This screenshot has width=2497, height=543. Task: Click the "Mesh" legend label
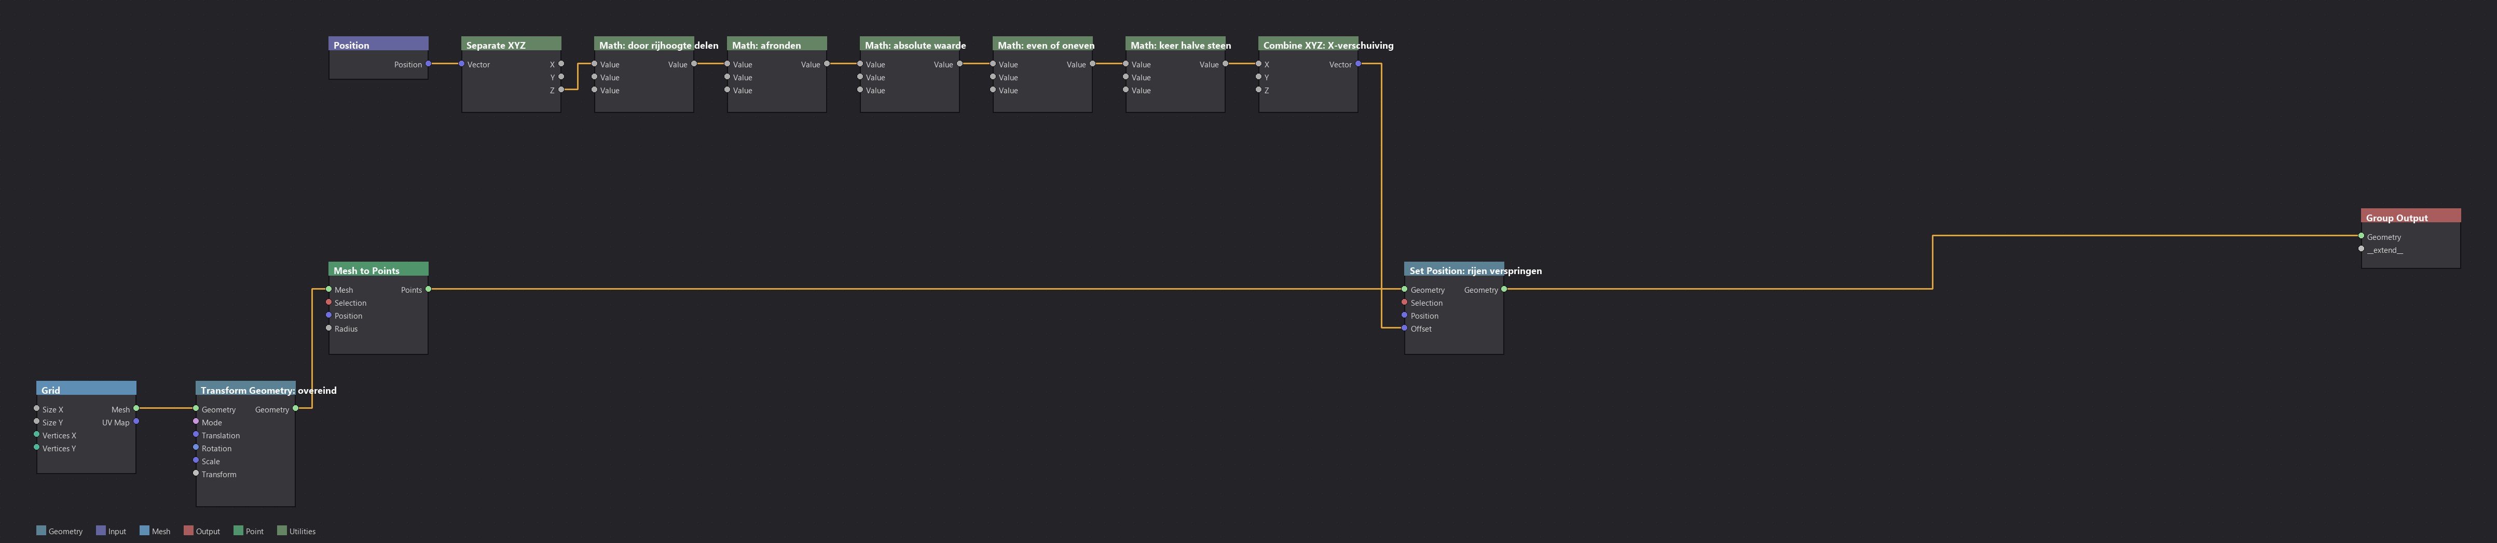tap(161, 532)
